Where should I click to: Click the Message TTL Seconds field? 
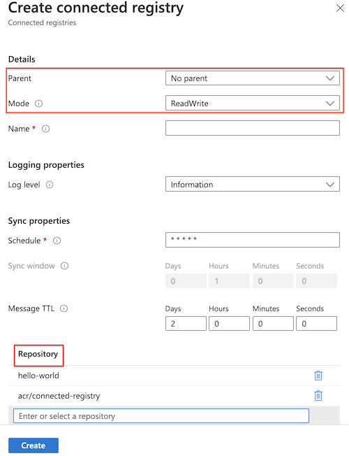pyautogui.click(x=316, y=324)
